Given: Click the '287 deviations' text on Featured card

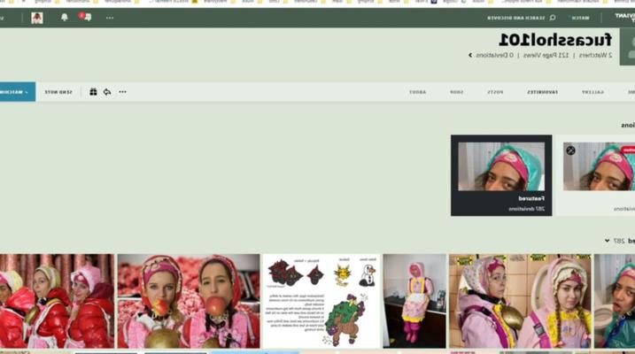Looking at the screenshot, I should (526, 209).
